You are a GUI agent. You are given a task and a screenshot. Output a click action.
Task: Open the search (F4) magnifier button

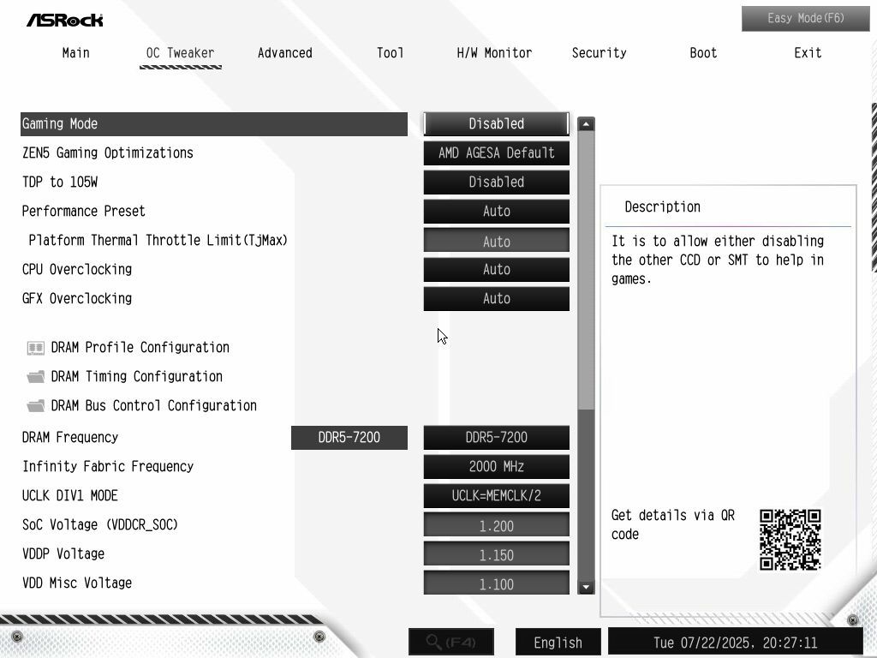click(451, 642)
